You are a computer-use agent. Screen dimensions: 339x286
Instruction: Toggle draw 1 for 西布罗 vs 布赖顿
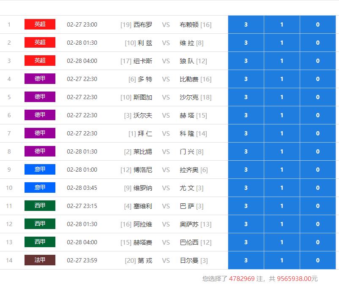pyautogui.click(x=282, y=24)
